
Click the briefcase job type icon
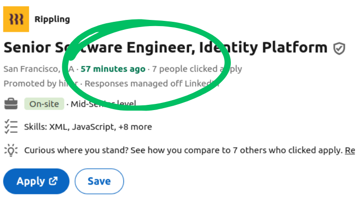tap(11, 104)
